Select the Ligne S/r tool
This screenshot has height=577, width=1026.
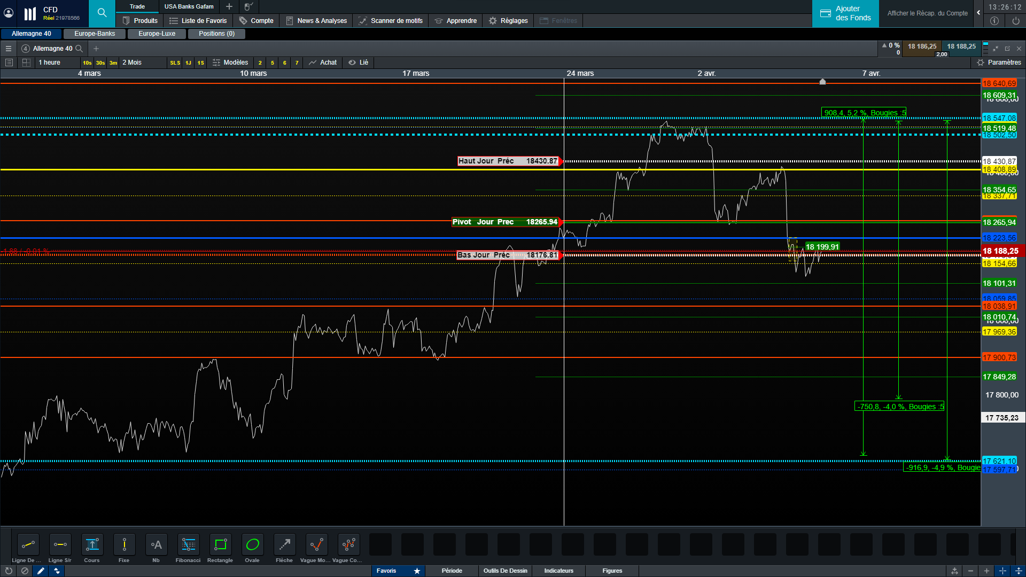click(60, 545)
